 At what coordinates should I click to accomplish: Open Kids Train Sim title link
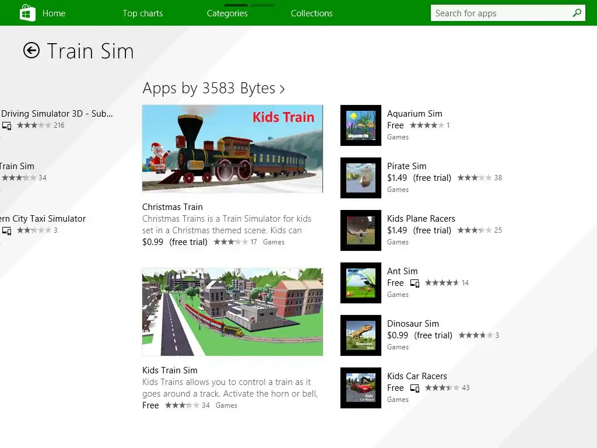tap(170, 370)
